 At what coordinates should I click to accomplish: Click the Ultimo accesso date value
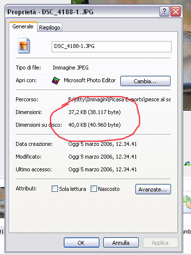[x=102, y=169]
